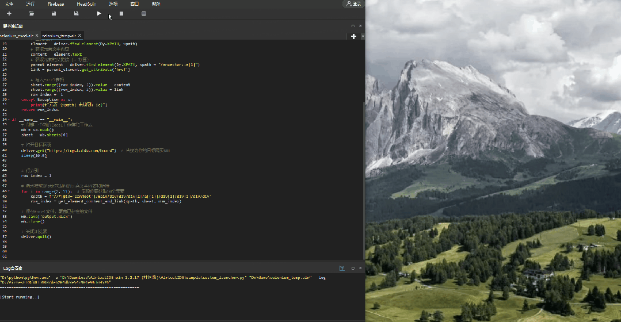
Task: Click the editor vertical scrollbar
Action: 364,180
